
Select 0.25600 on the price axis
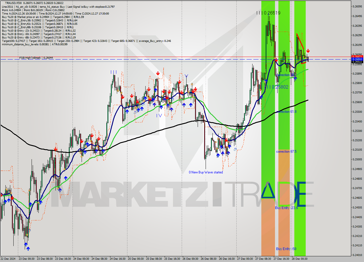coord(357,102)
